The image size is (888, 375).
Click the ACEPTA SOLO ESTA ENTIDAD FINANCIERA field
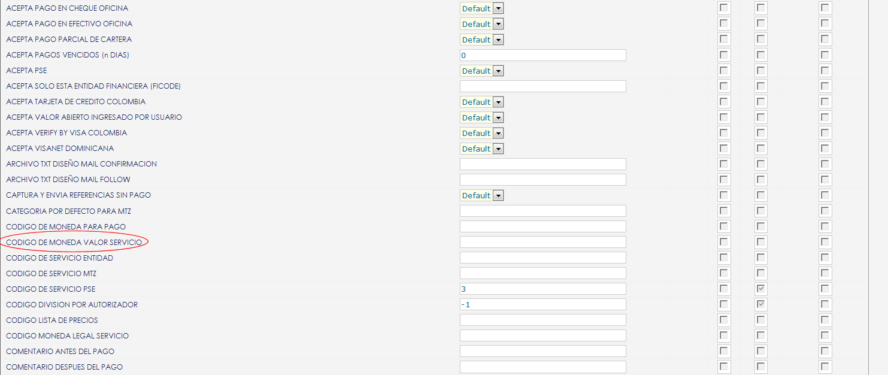click(x=543, y=86)
